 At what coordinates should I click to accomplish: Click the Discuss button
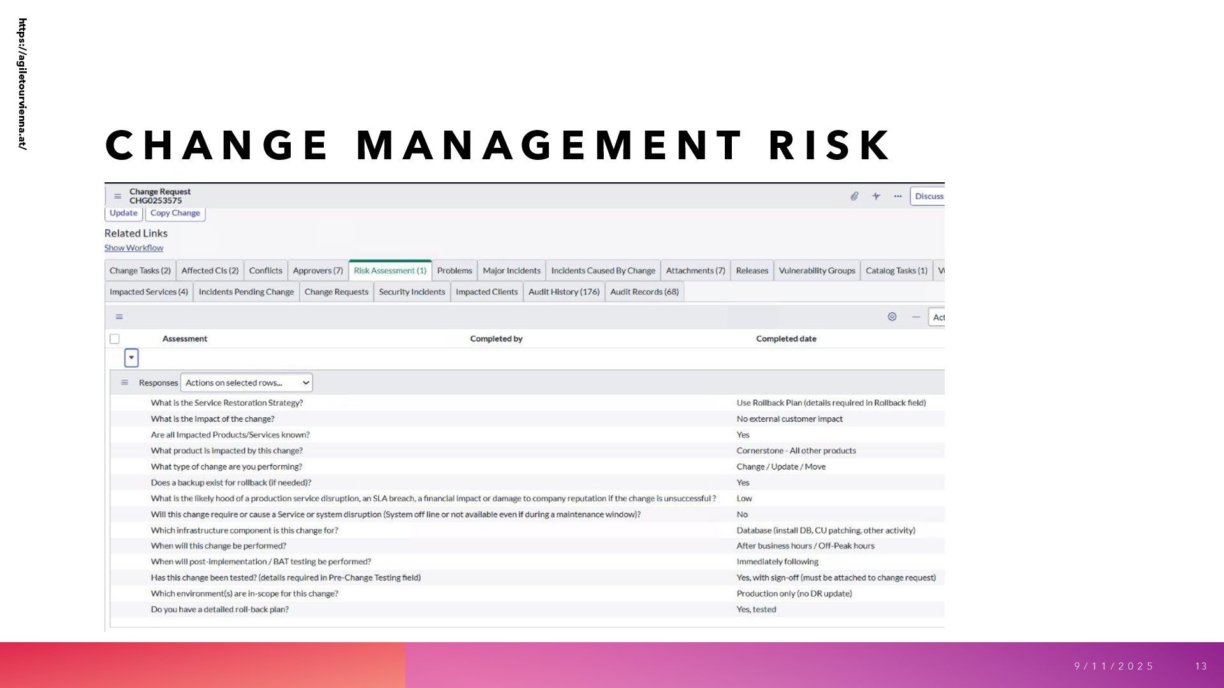pos(928,196)
